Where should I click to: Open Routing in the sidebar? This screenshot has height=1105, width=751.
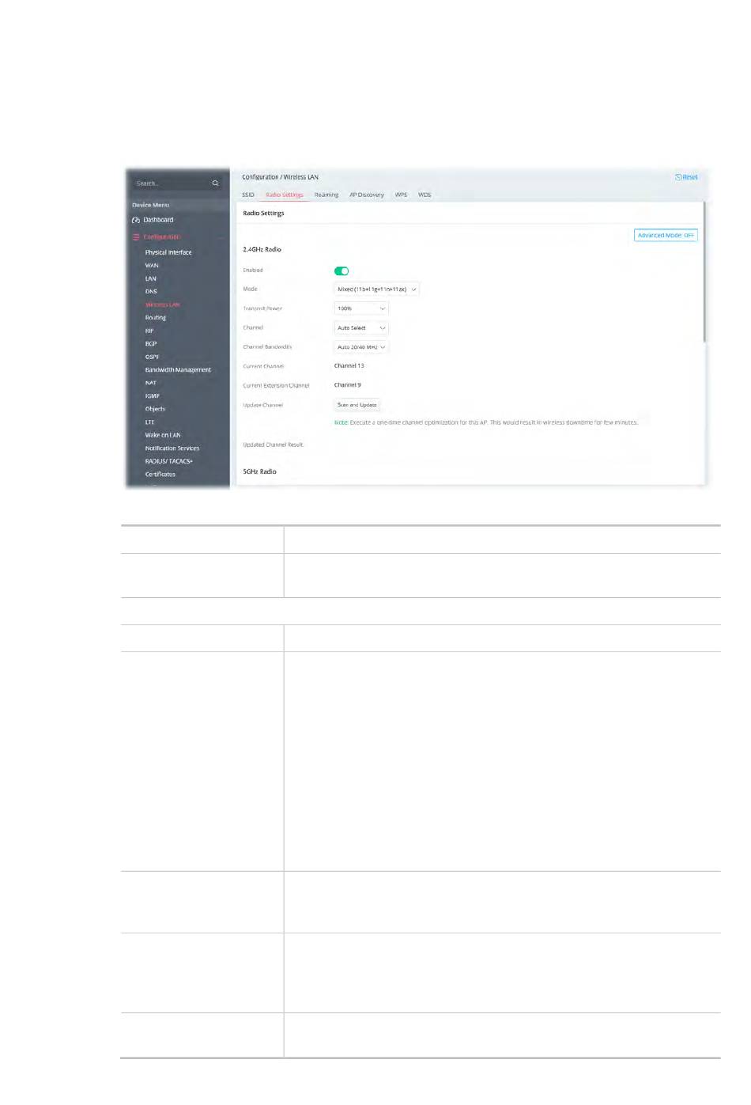(156, 318)
